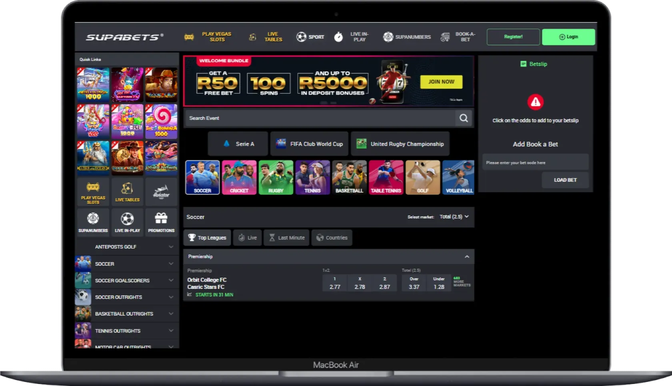
Task: Switch to Countries tab
Action: pyautogui.click(x=332, y=237)
